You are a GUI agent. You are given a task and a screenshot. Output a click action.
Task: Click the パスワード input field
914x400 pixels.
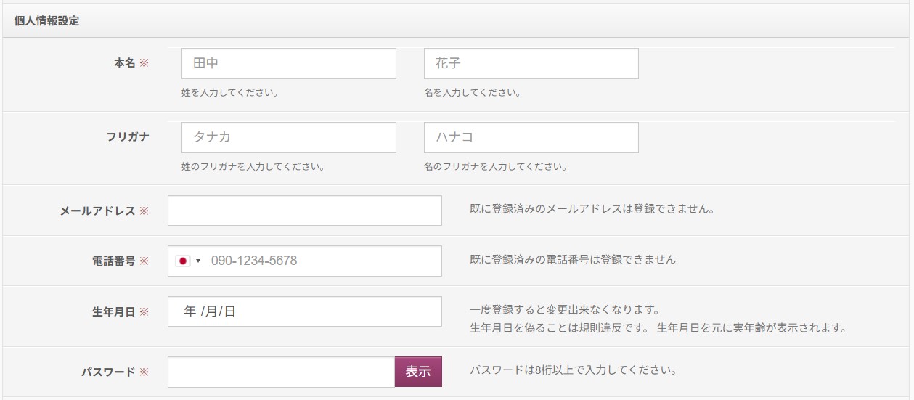(x=282, y=372)
